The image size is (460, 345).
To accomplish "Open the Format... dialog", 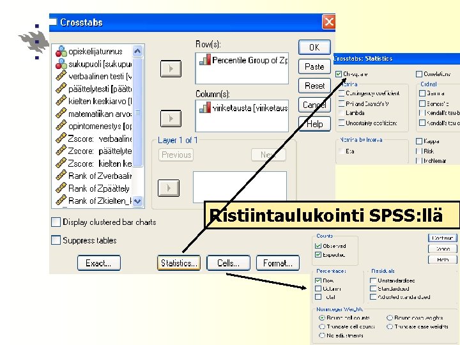I will point(278,263).
